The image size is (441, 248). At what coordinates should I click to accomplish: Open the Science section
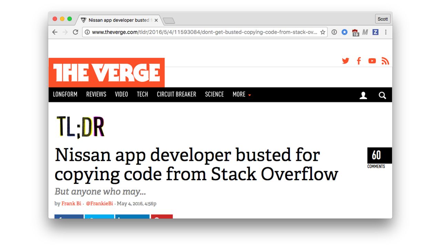pyautogui.click(x=214, y=94)
